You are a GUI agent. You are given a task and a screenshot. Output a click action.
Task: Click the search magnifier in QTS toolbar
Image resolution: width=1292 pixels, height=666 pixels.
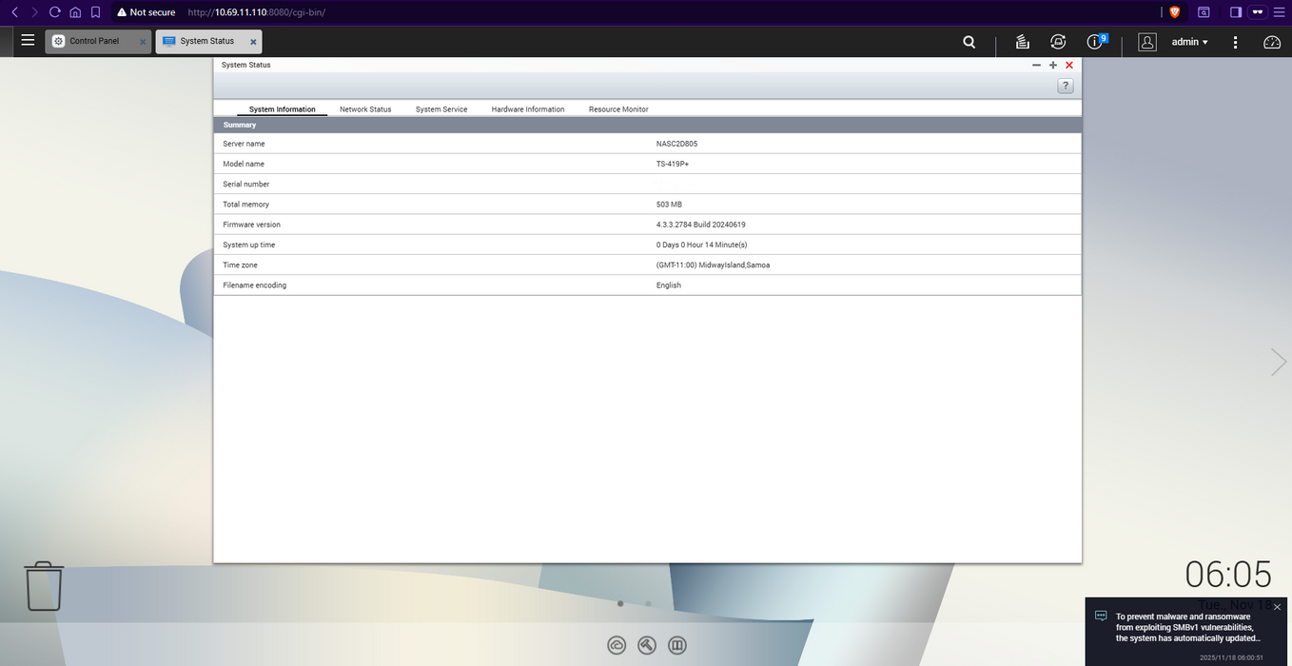[969, 42]
